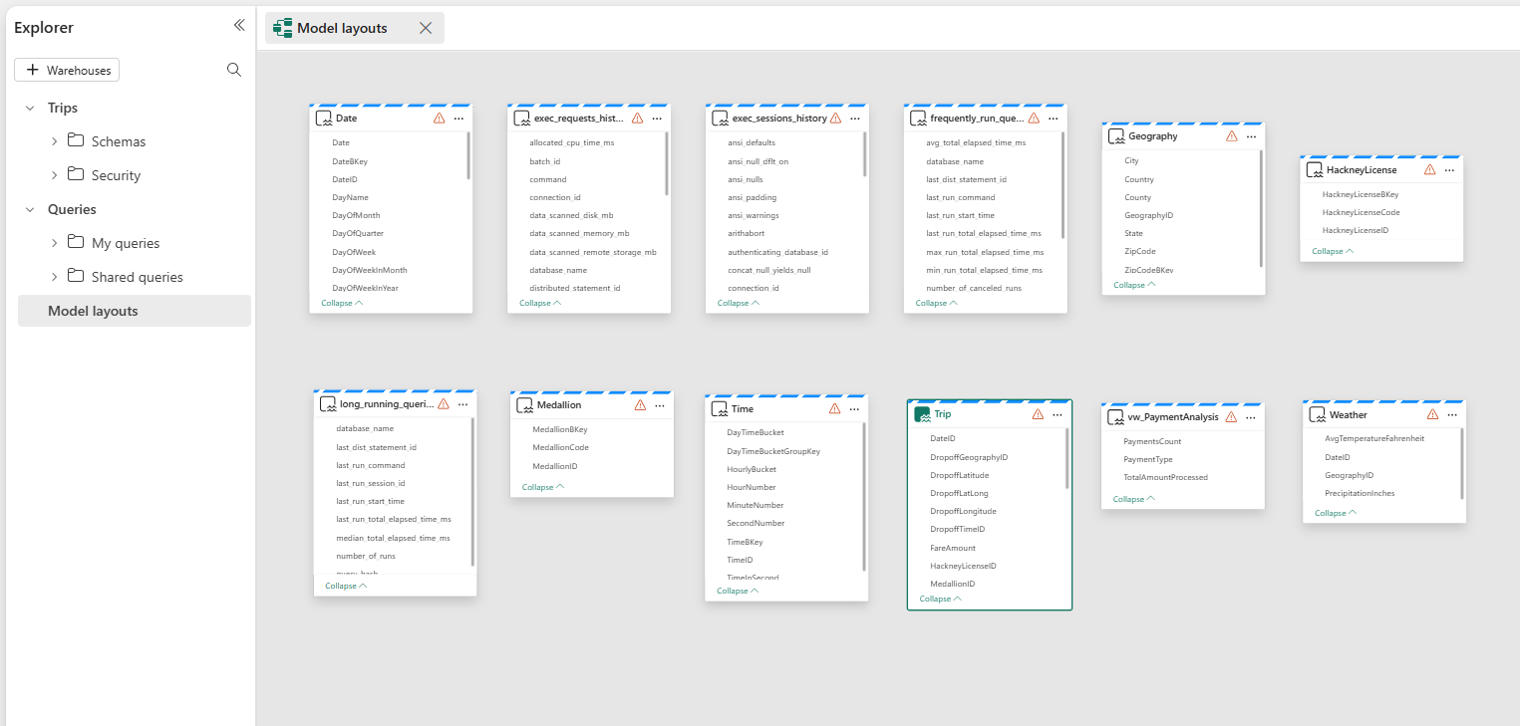The image size is (1520, 726).
Task: Click warning icon on Geography table
Action: [1232, 136]
